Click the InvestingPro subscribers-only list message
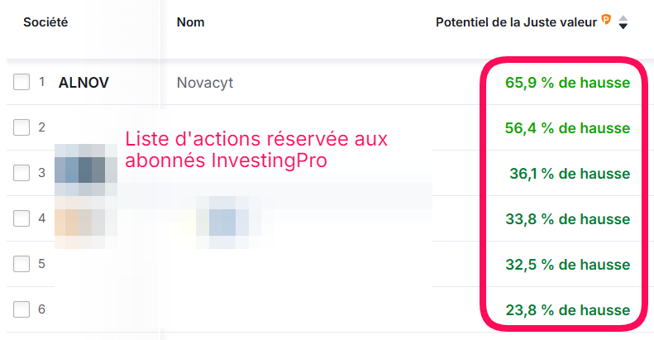Screen dimensions: 654x340 click(x=256, y=150)
